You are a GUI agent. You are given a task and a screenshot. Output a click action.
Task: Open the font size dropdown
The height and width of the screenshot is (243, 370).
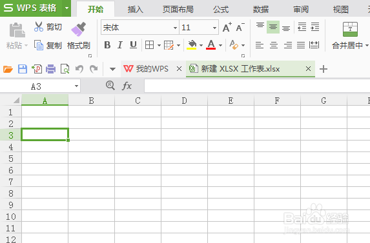coord(214,28)
